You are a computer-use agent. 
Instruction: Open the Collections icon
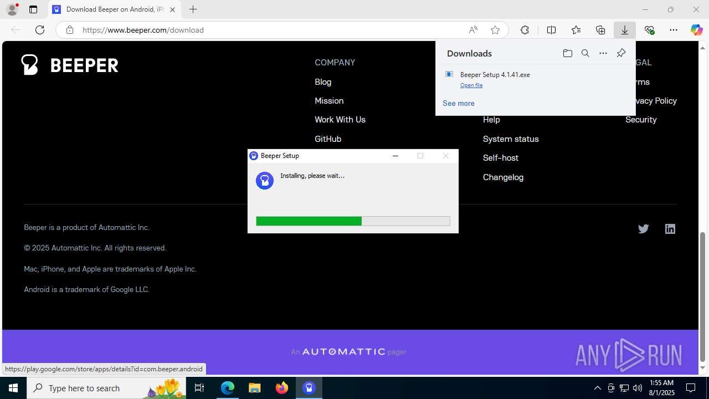pyautogui.click(x=600, y=30)
